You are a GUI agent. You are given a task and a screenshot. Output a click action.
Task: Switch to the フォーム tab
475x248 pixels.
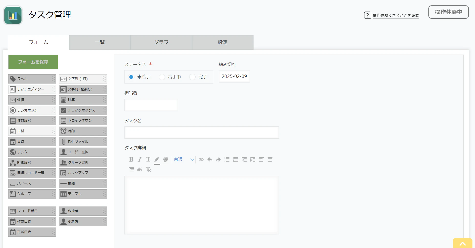[38, 43]
